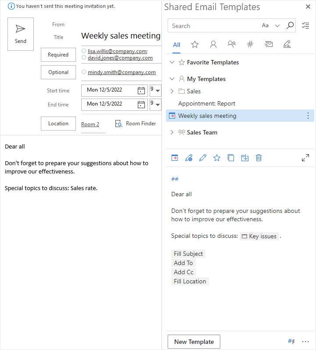
Task: Delete template with trash icon
Action: [x=259, y=158]
